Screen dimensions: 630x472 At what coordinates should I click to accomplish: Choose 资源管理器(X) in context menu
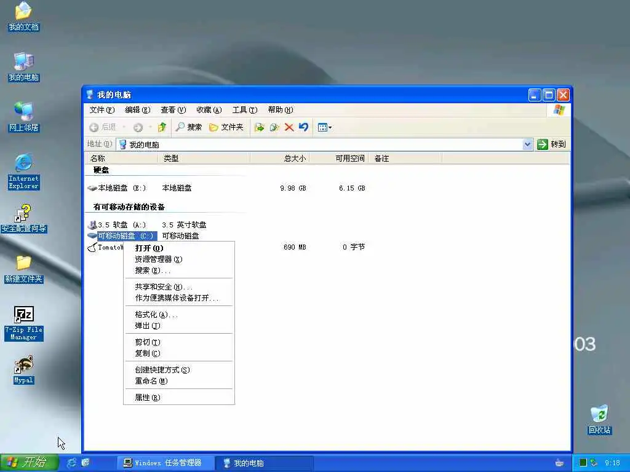[x=179, y=259]
